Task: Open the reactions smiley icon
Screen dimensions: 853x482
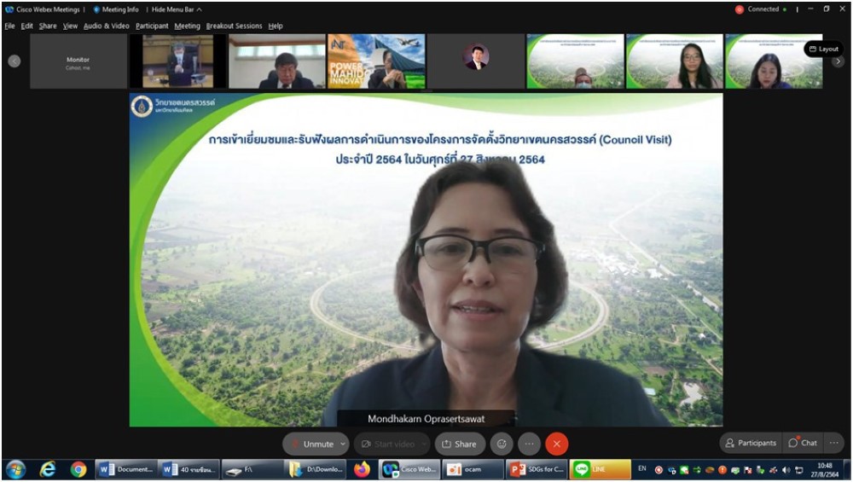Action: pos(502,444)
